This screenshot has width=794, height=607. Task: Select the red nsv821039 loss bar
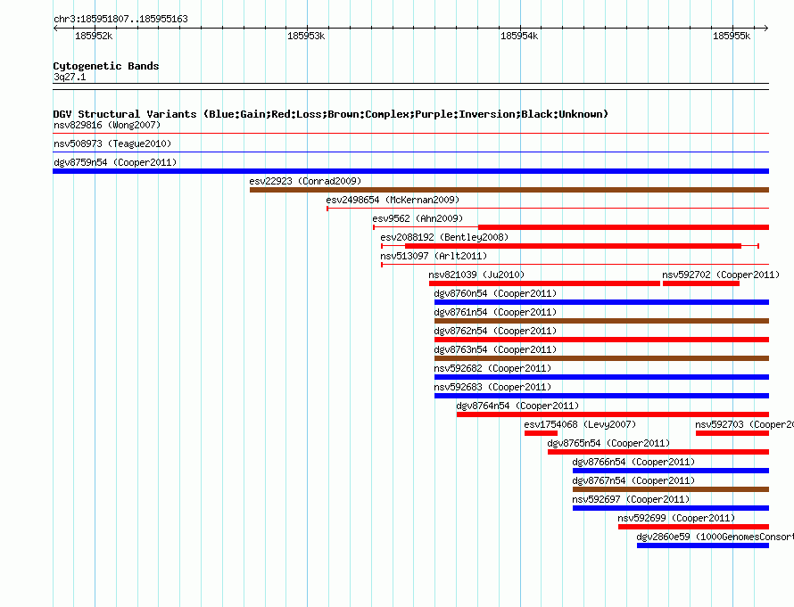[544, 283]
